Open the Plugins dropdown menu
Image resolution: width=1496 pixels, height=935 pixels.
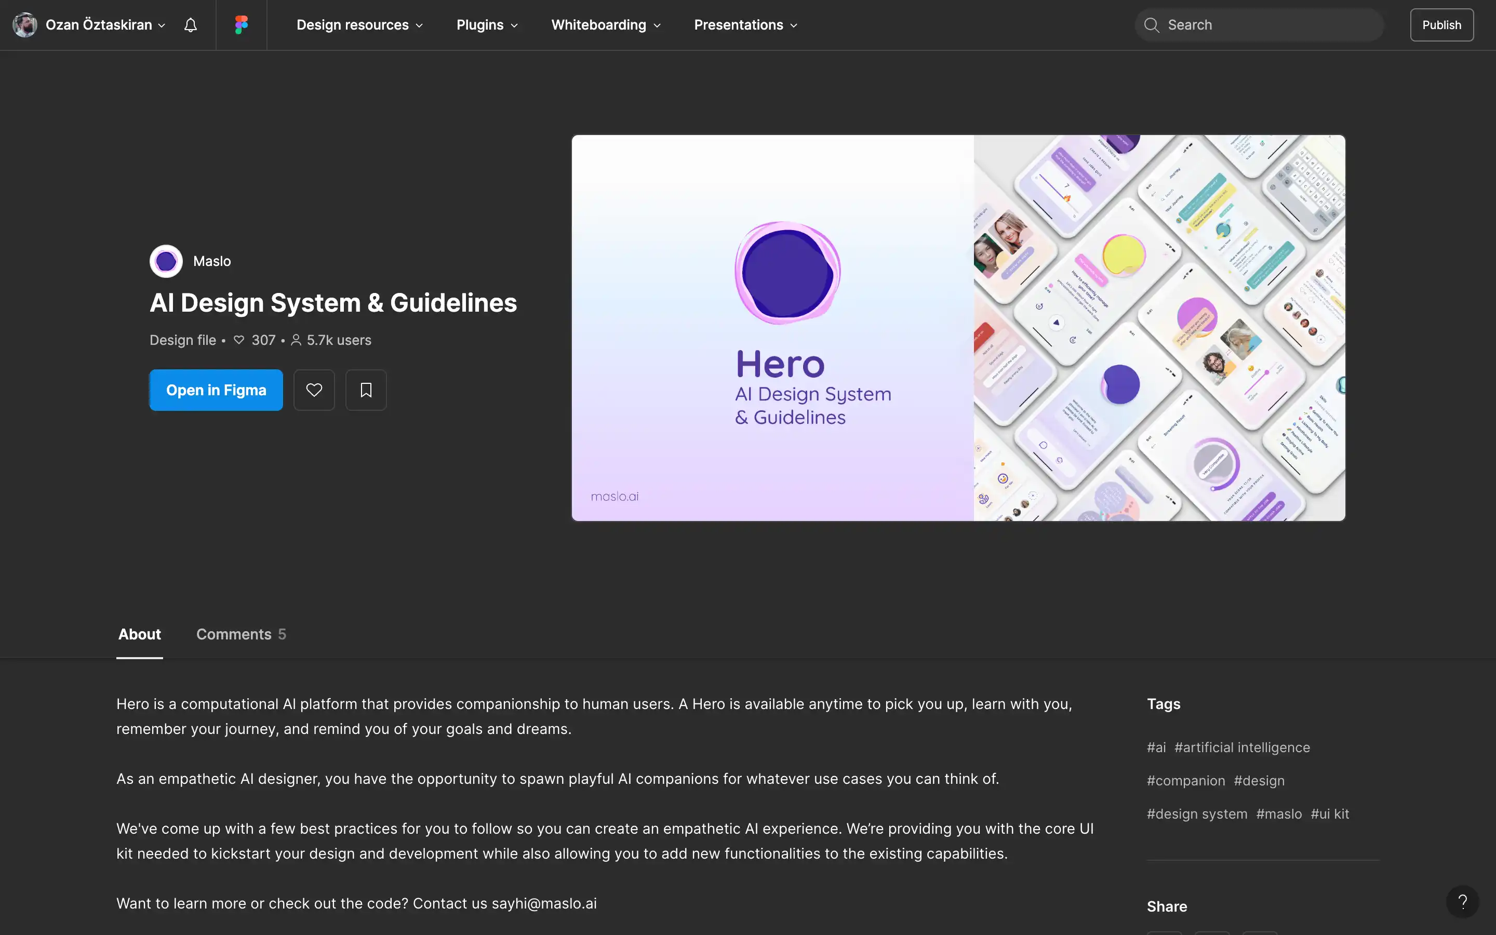pos(487,25)
